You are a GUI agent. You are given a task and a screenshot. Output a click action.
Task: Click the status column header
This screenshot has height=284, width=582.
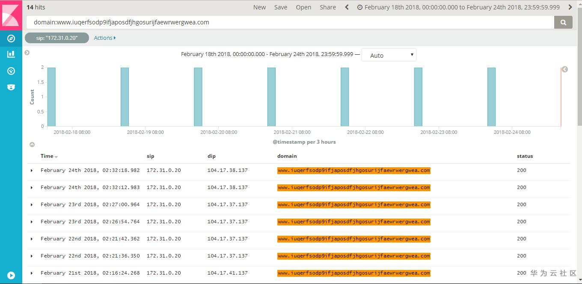tap(525, 156)
